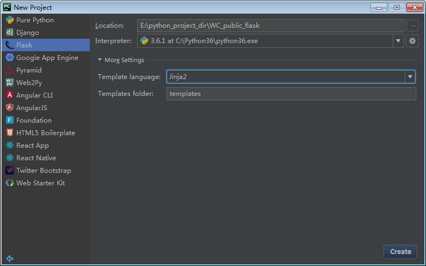Select the Angular CLI icon
Image resolution: width=426 pixels, height=266 pixels.
10,95
